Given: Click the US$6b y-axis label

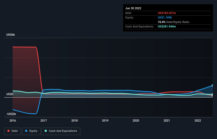Looking at the screenshot, I should (11, 35).
